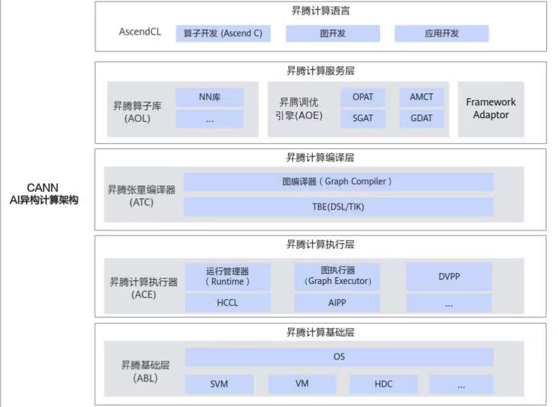This screenshot has height=407, width=558.
Task: Click the ellipsis box under NN库
Action: [x=210, y=119]
